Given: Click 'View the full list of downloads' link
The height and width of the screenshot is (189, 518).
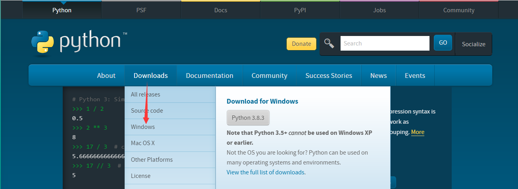Looking at the screenshot, I should 266,172.
